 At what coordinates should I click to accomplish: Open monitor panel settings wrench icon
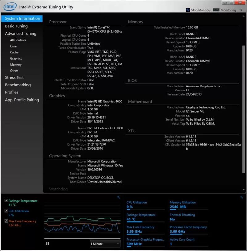click(x=241, y=197)
